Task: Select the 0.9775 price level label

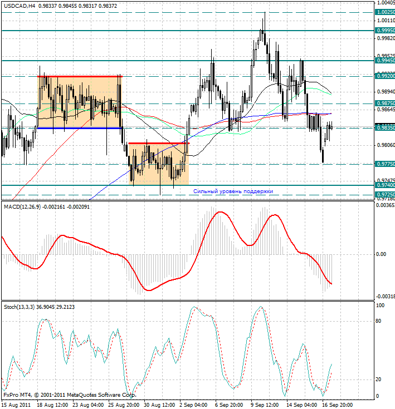Action: [x=385, y=164]
